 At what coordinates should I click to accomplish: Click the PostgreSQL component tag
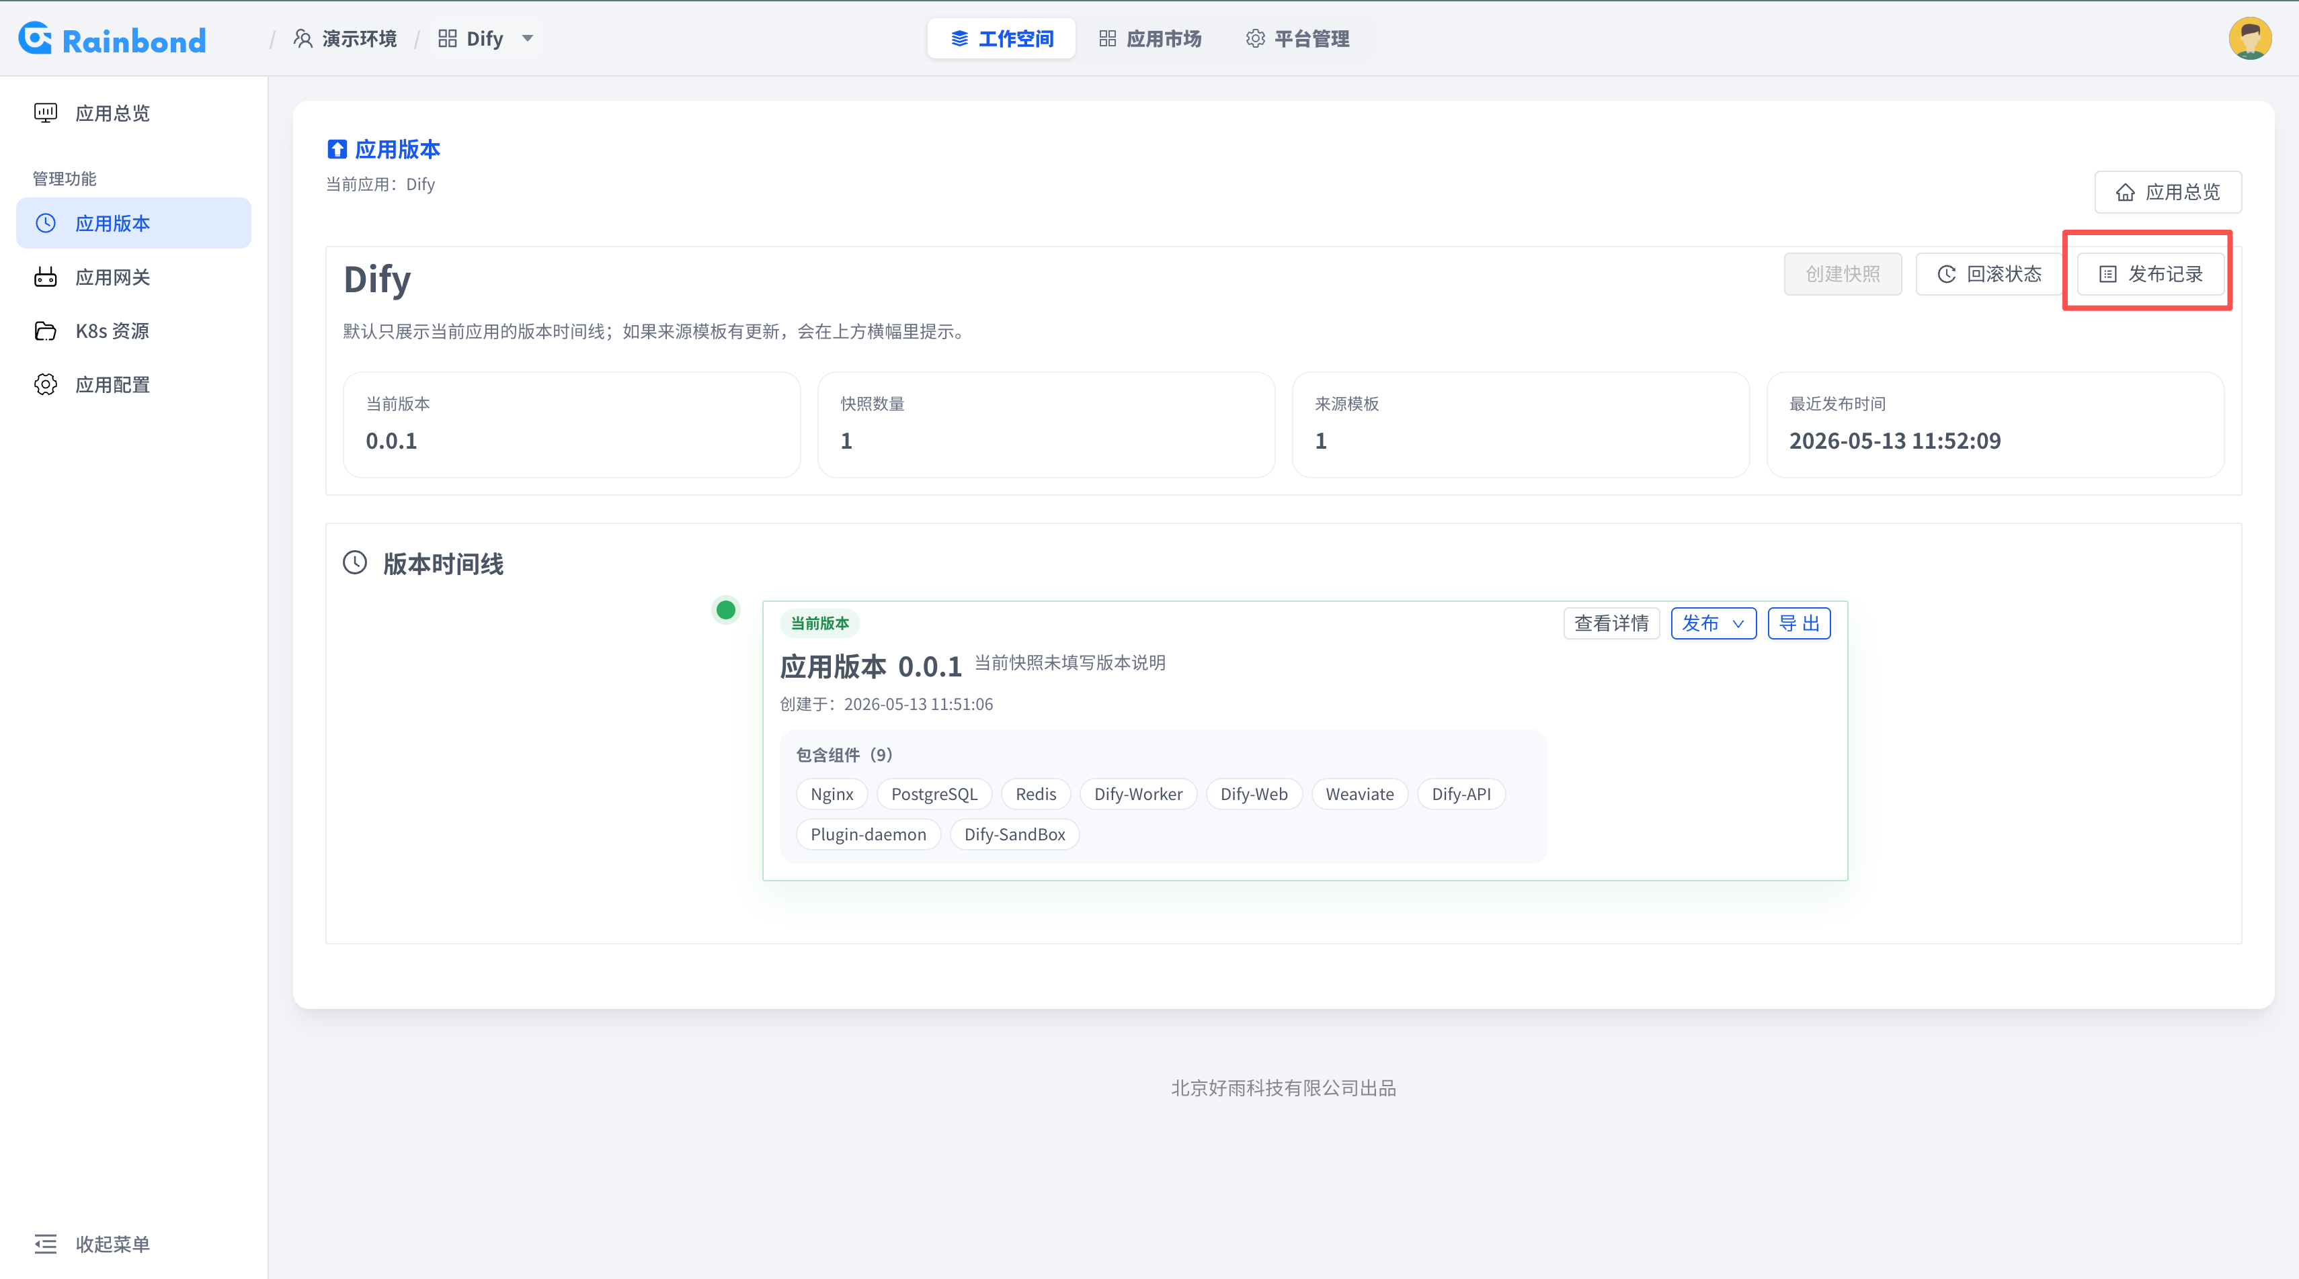pos(934,794)
